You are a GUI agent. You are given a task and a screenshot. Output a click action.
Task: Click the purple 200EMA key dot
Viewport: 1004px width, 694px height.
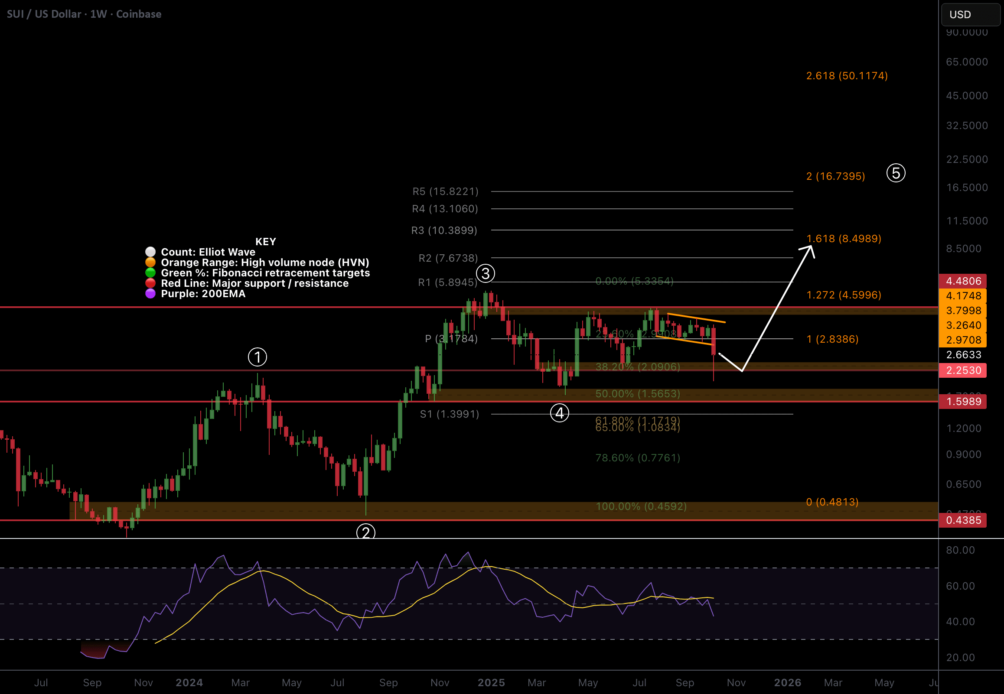(150, 294)
